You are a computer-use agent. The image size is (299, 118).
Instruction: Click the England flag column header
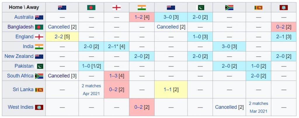pos(117,8)
